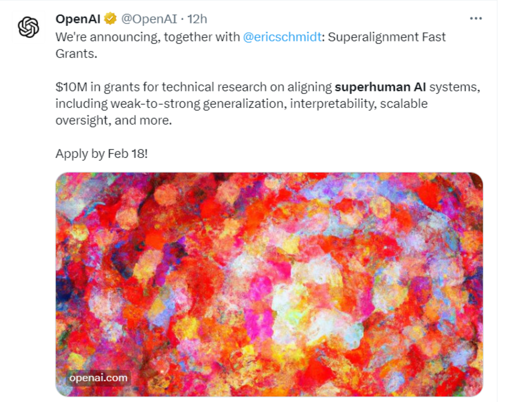Open the OpenAI display name profile link
The width and height of the screenshot is (521, 402).
tap(78, 19)
